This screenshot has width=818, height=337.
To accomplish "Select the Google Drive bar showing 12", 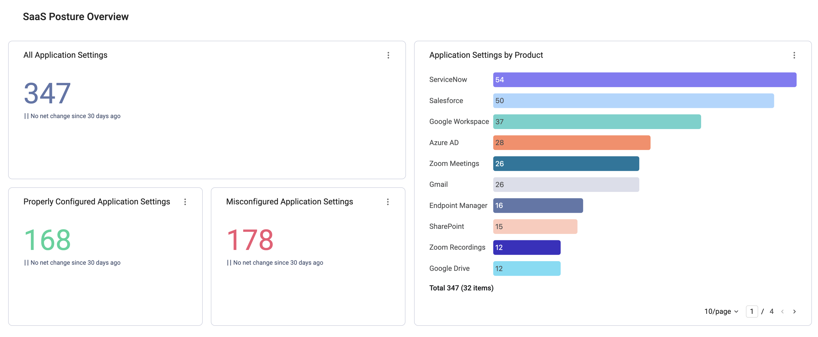I will click(x=527, y=268).
